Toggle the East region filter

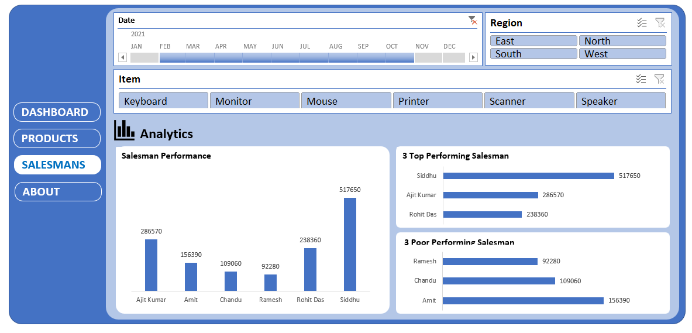tap(533, 41)
